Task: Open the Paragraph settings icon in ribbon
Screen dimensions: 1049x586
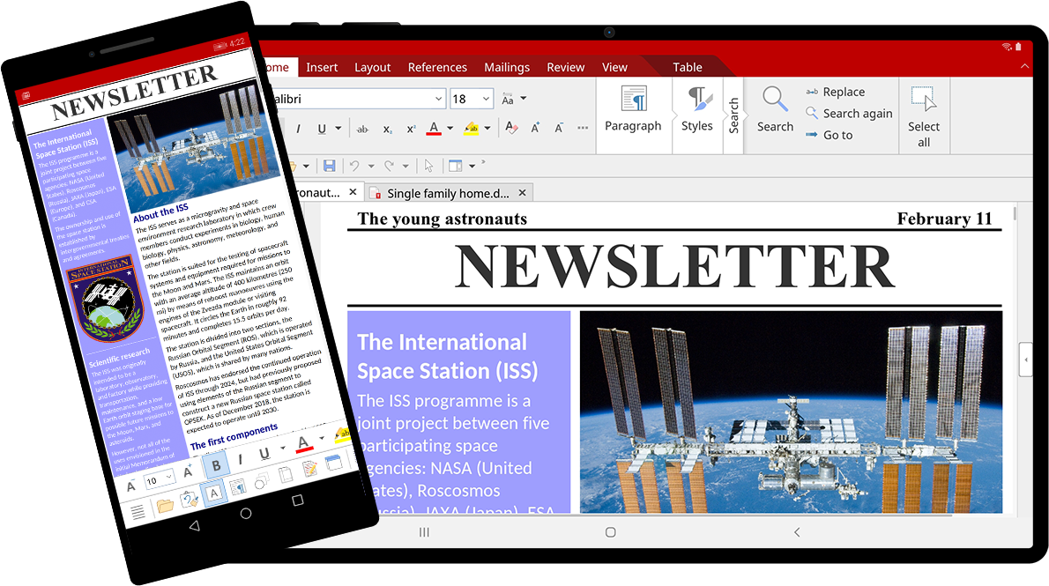Action: click(634, 99)
